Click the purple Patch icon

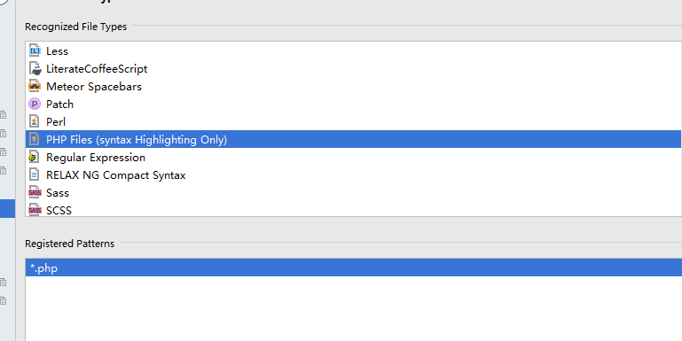(35, 105)
